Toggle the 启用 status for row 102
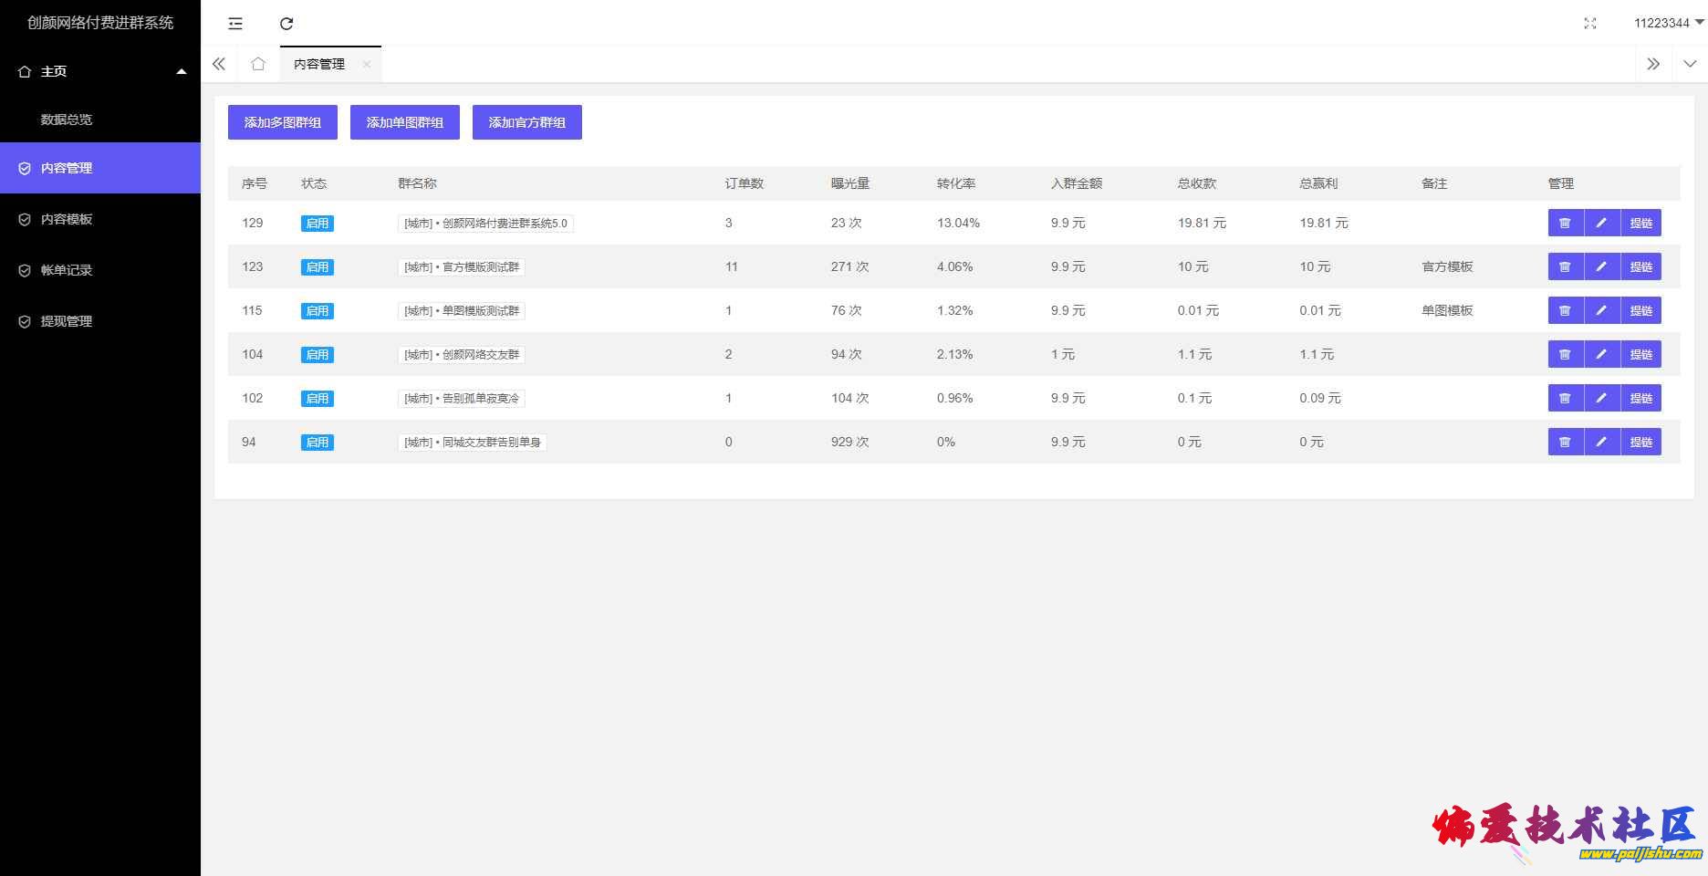Screen dimensions: 1708x876 [x=317, y=399]
